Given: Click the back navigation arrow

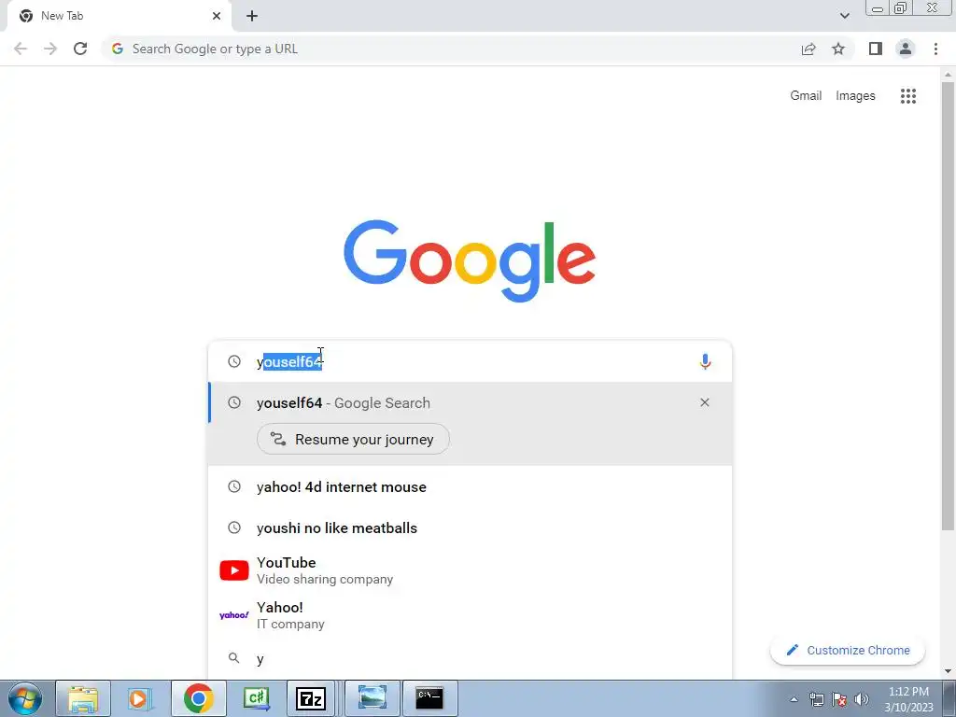Looking at the screenshot, I should click(21, 49).
